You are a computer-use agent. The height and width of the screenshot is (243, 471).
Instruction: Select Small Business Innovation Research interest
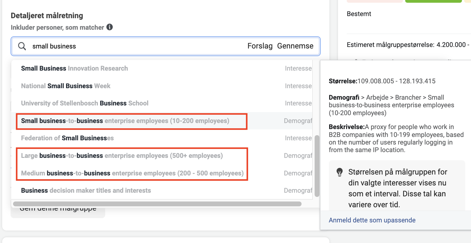(75, 68)
